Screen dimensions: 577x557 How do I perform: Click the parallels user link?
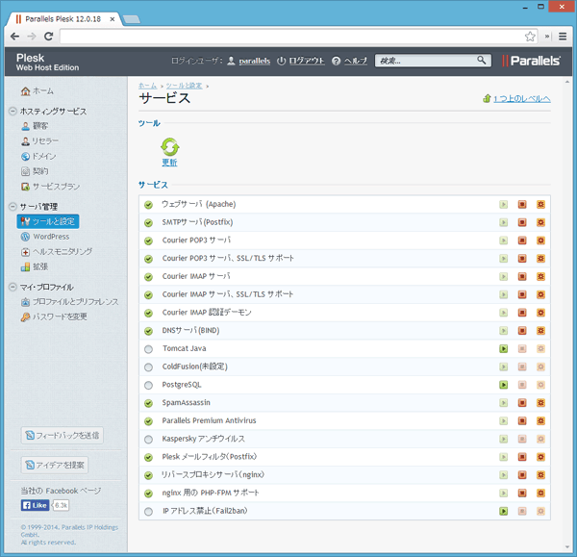(254, 61)
